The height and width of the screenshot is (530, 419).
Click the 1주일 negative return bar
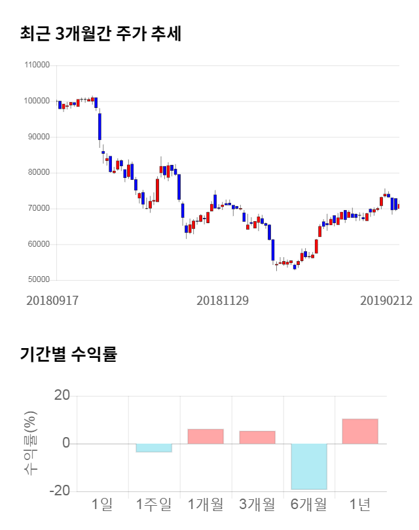tap(154, 448)
